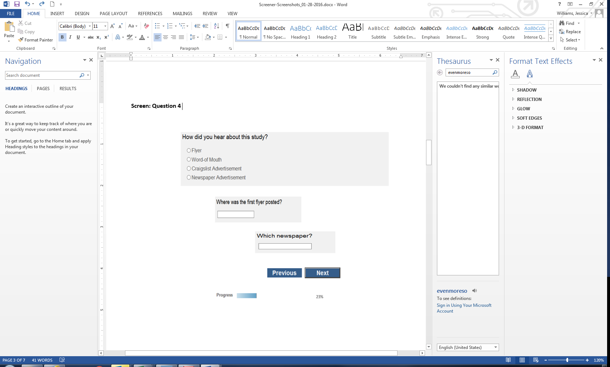Toggle Underline formatting button
The width and height of the screenshot is (610, 367).
click(78, 37)
